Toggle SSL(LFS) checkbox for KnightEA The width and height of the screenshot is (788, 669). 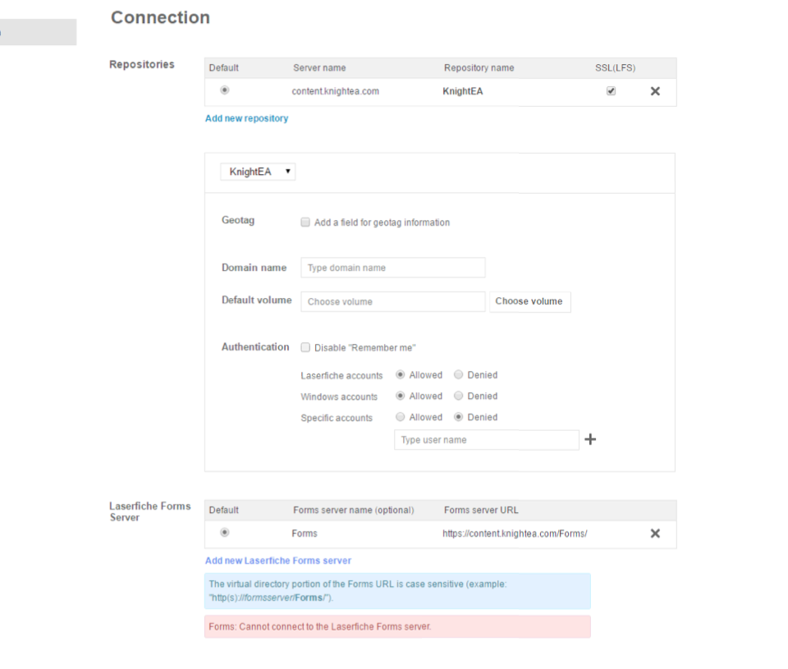[x=611, y=91]
